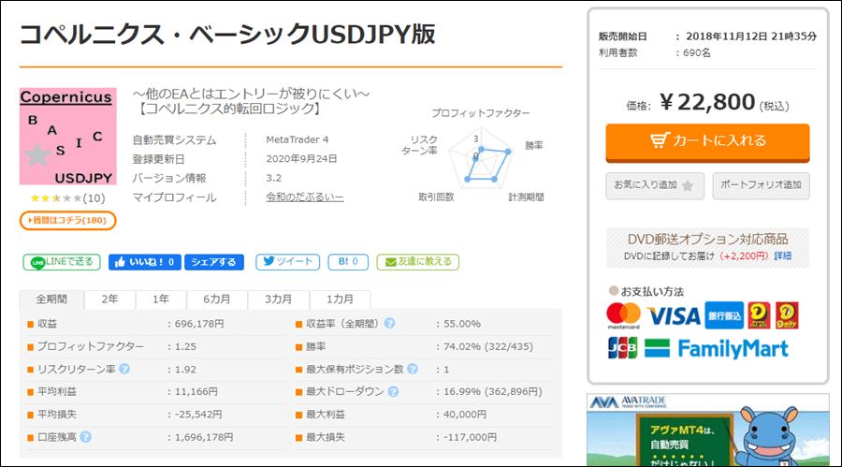Screen dimensions: 842x467
Task: Click the VISA payment logo
Action: (674, 316)
